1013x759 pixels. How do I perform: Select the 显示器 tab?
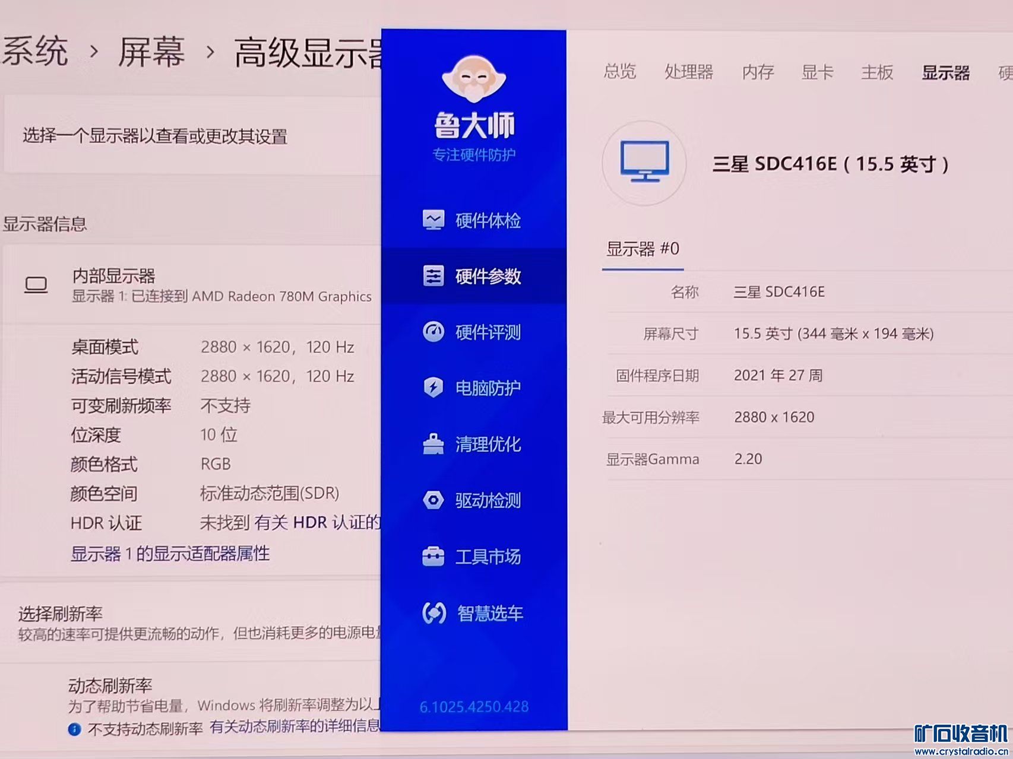pyautogui.click(x=946, y=72)
